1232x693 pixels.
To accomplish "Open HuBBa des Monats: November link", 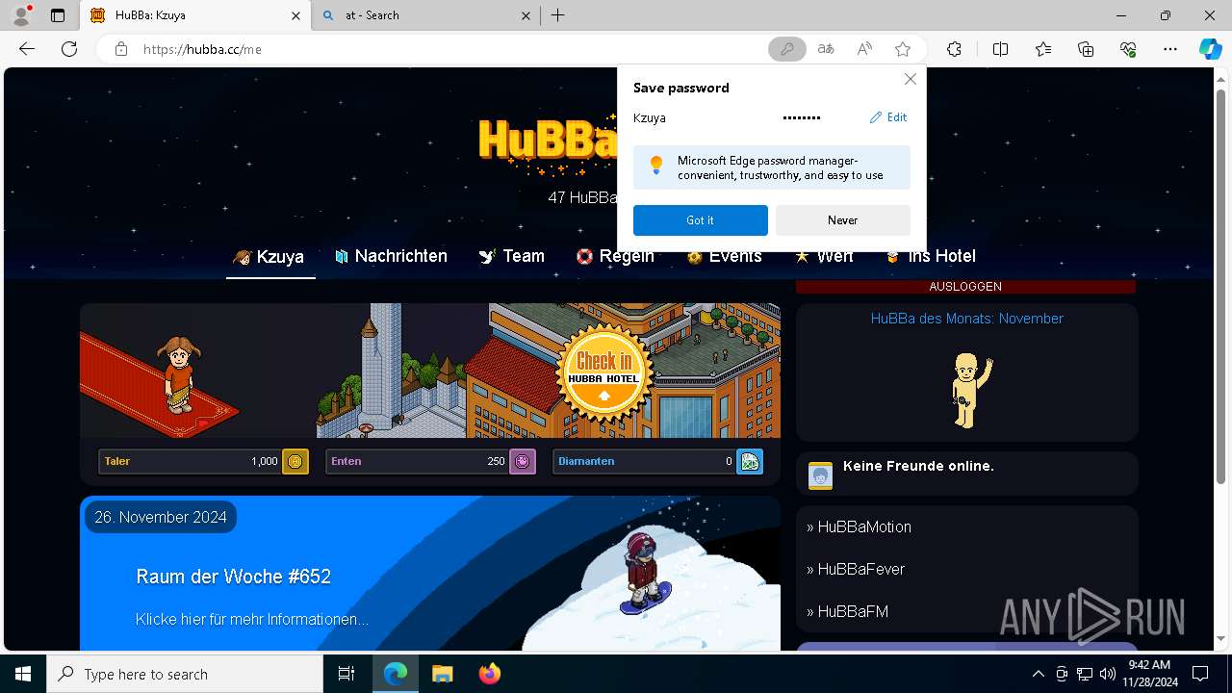I will coord(967,319).
